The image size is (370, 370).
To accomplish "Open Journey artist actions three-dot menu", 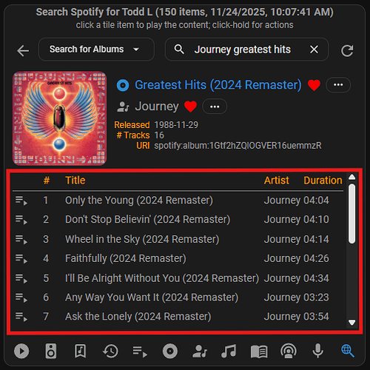I will (215, 107).
